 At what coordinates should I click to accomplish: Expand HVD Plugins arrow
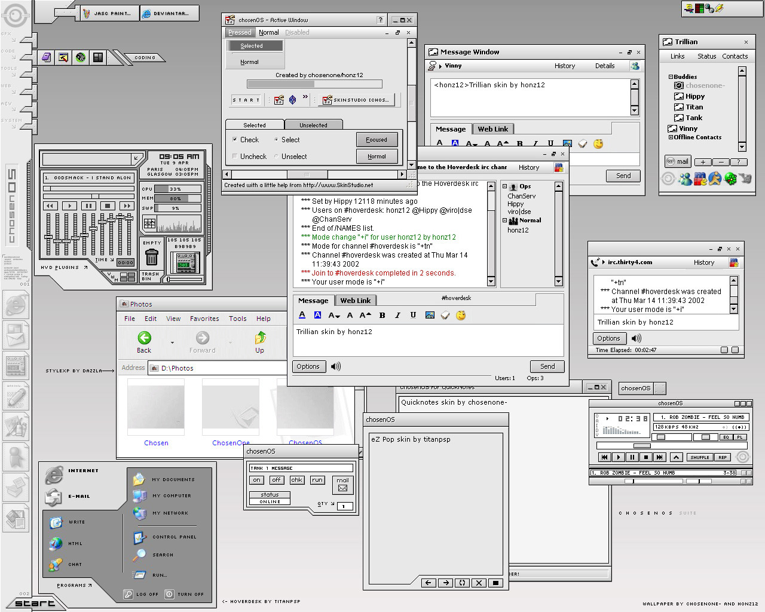(x=85, y=267)
